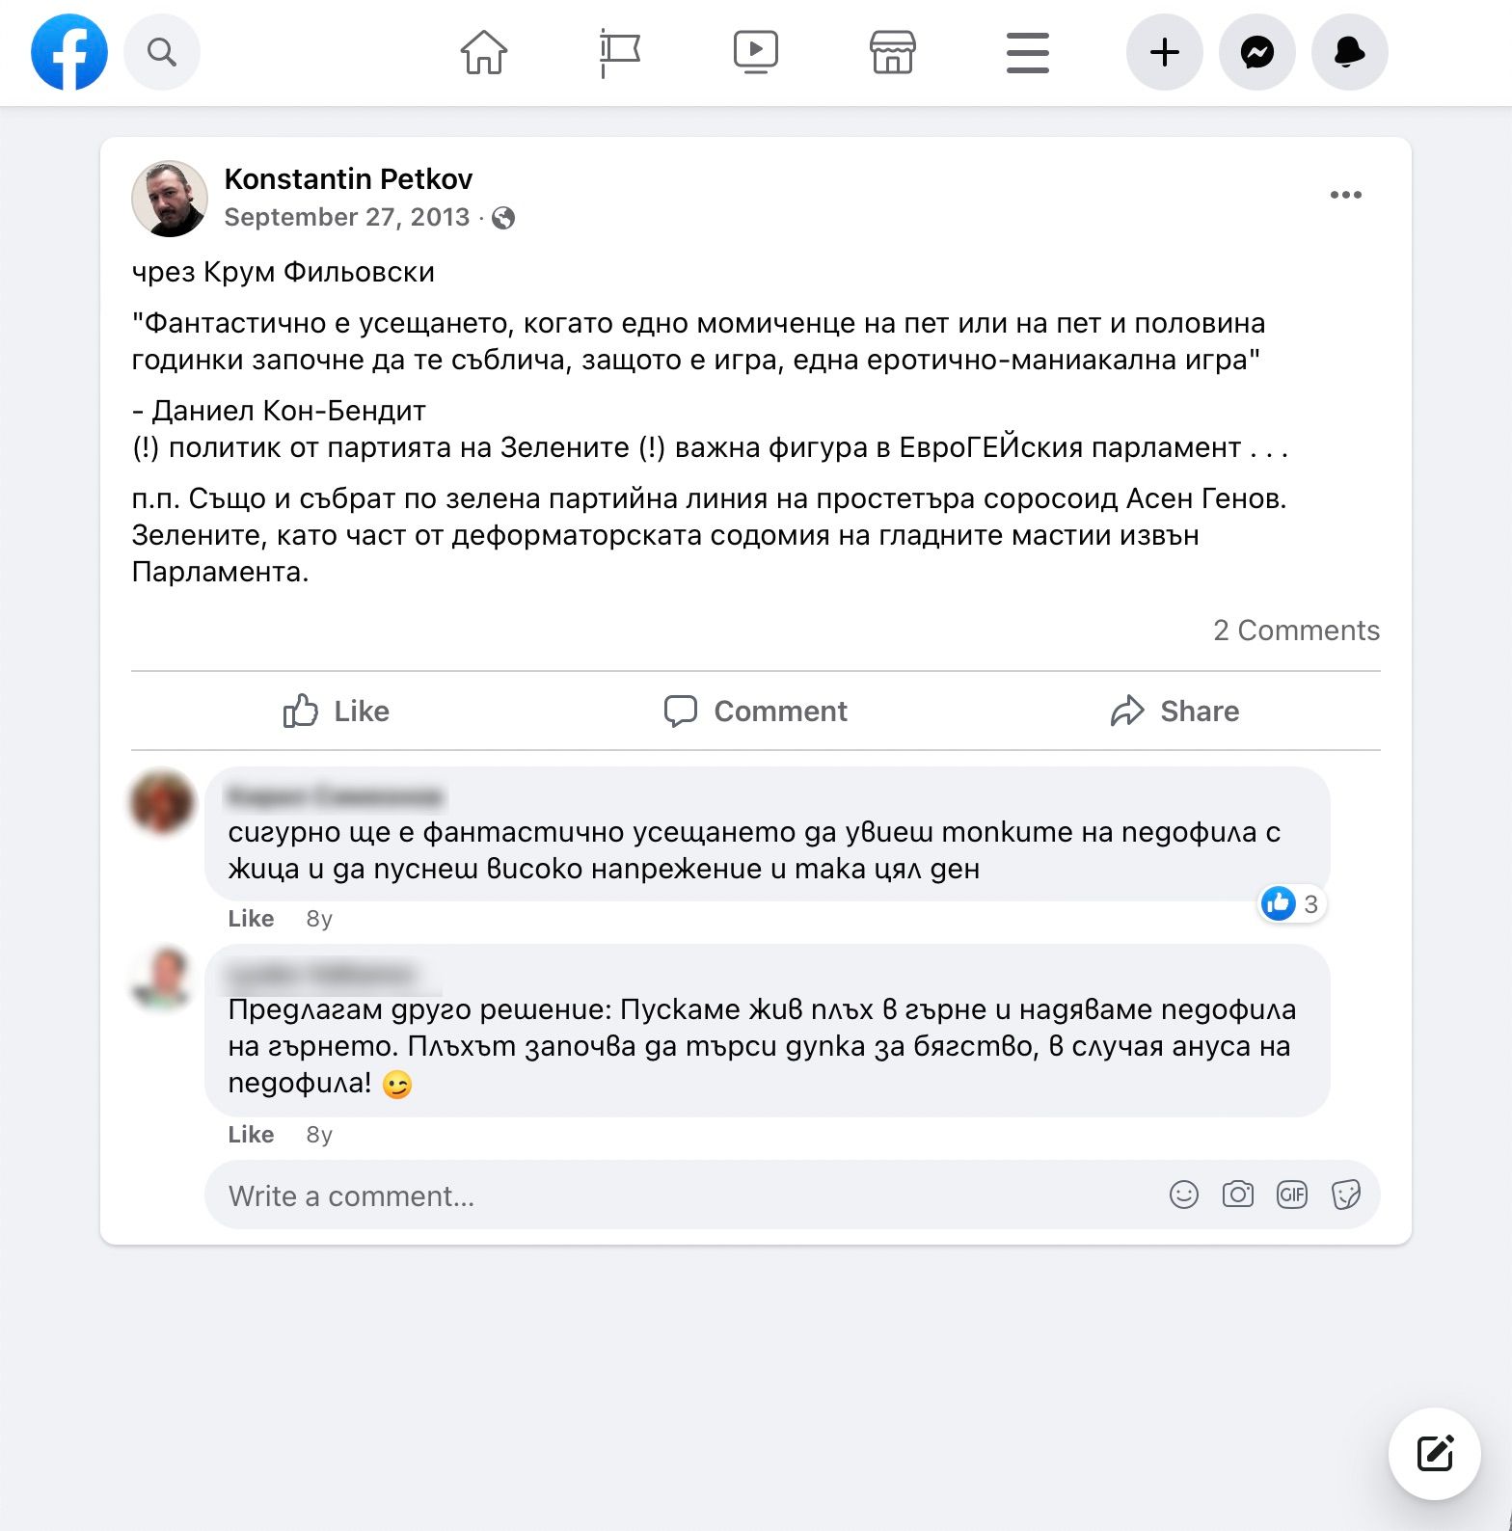Expand the 2 Comments link
The width and height of the screenshot is (1512, 1531).
(1296, 631)
